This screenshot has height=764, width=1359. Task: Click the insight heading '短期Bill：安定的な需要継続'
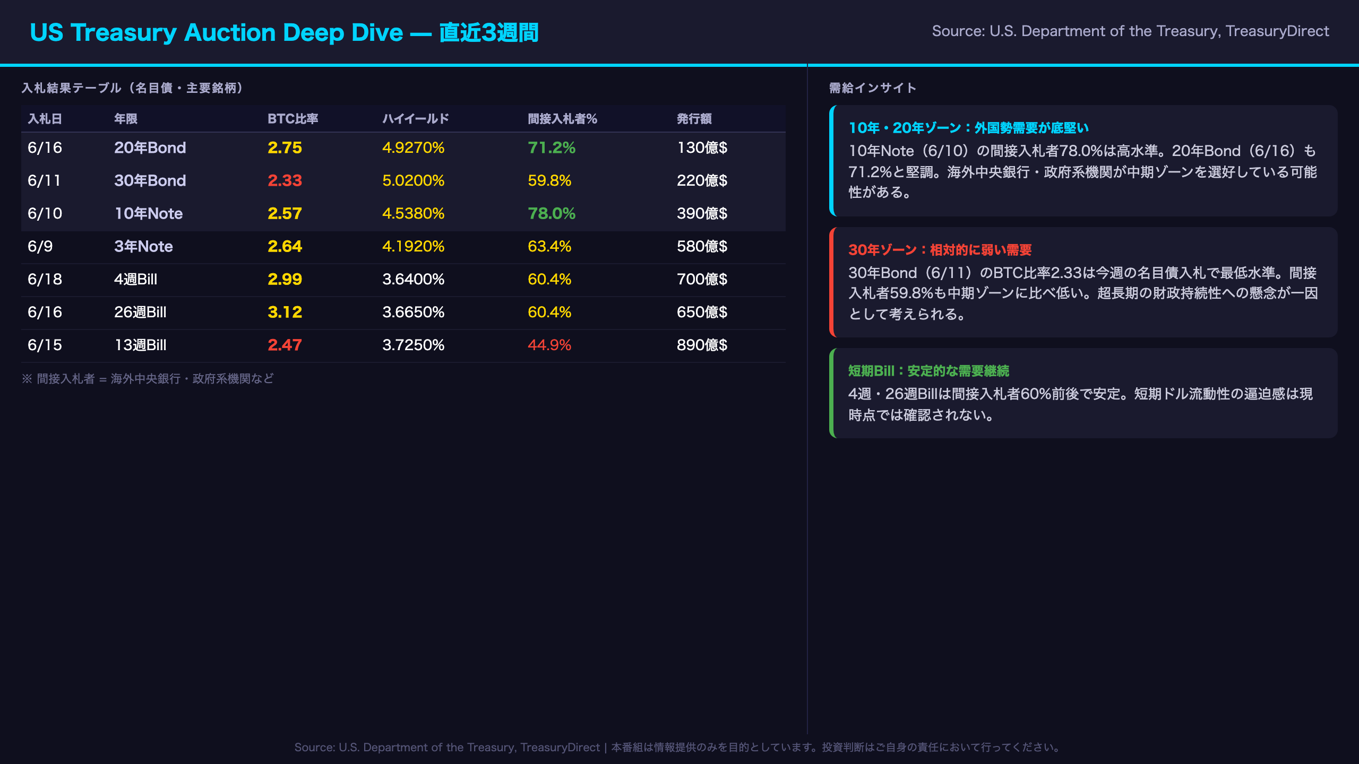click(x=928, y=371)
